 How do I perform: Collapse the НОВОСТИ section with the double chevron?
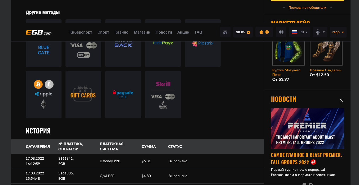tap(341, 100)
